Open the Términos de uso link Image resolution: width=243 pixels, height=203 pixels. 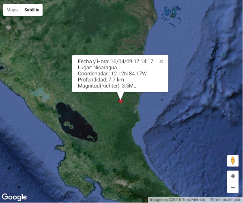[x=225, y=200]
